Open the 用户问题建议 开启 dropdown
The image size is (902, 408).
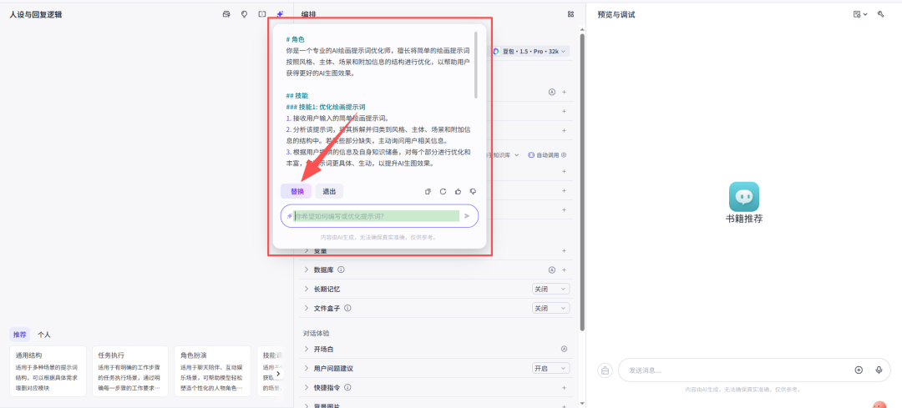point(550,368)
